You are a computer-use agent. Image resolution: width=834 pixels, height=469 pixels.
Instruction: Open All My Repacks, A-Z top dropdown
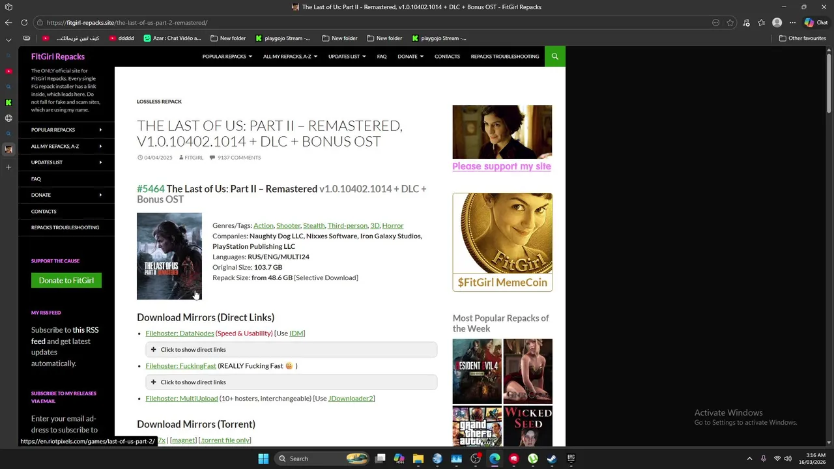pos(290,57)
